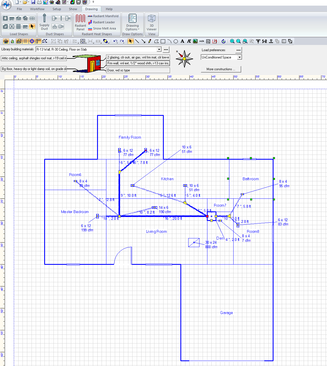Click the Attic ceiling construction field

click(34, 58)
